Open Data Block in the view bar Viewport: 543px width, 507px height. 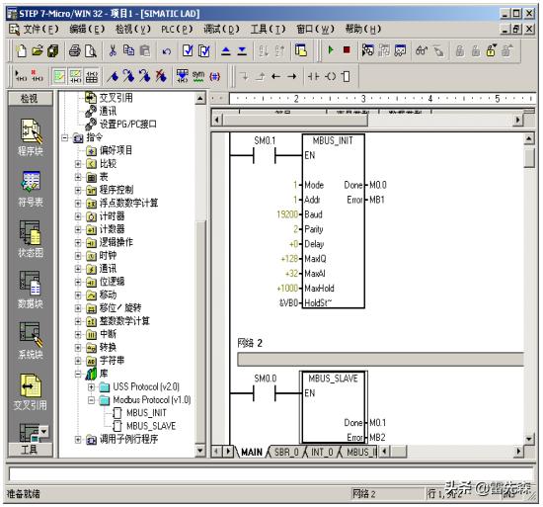(31, 290)
